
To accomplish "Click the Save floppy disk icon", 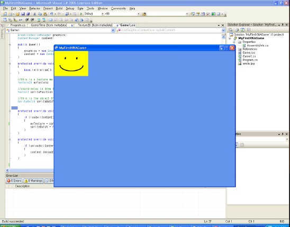I will click(23, 14).
